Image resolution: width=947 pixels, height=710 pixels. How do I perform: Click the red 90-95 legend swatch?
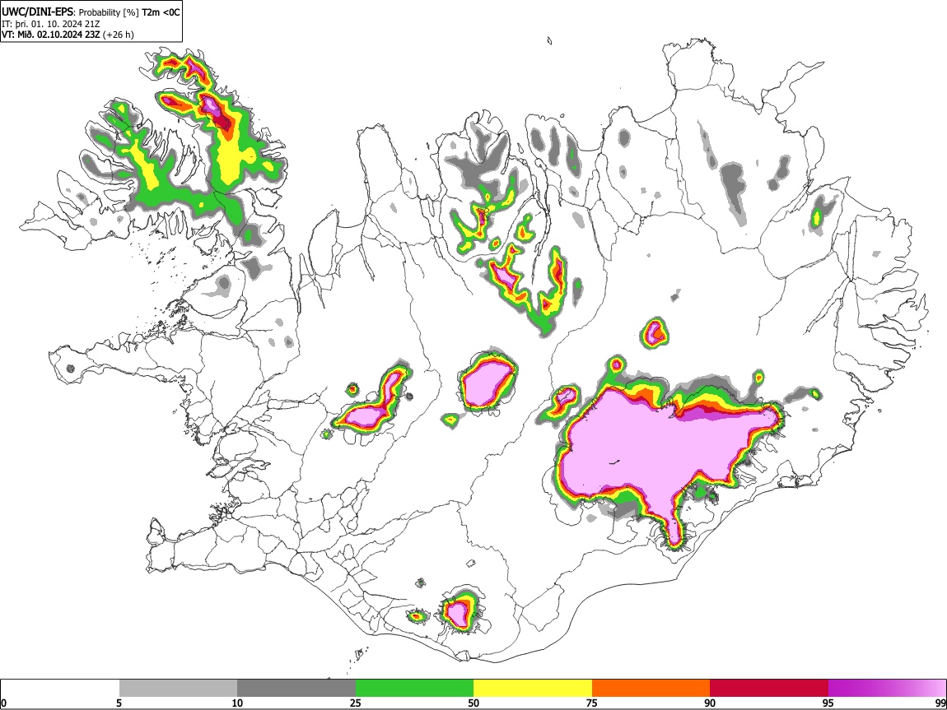click(769, 689)
